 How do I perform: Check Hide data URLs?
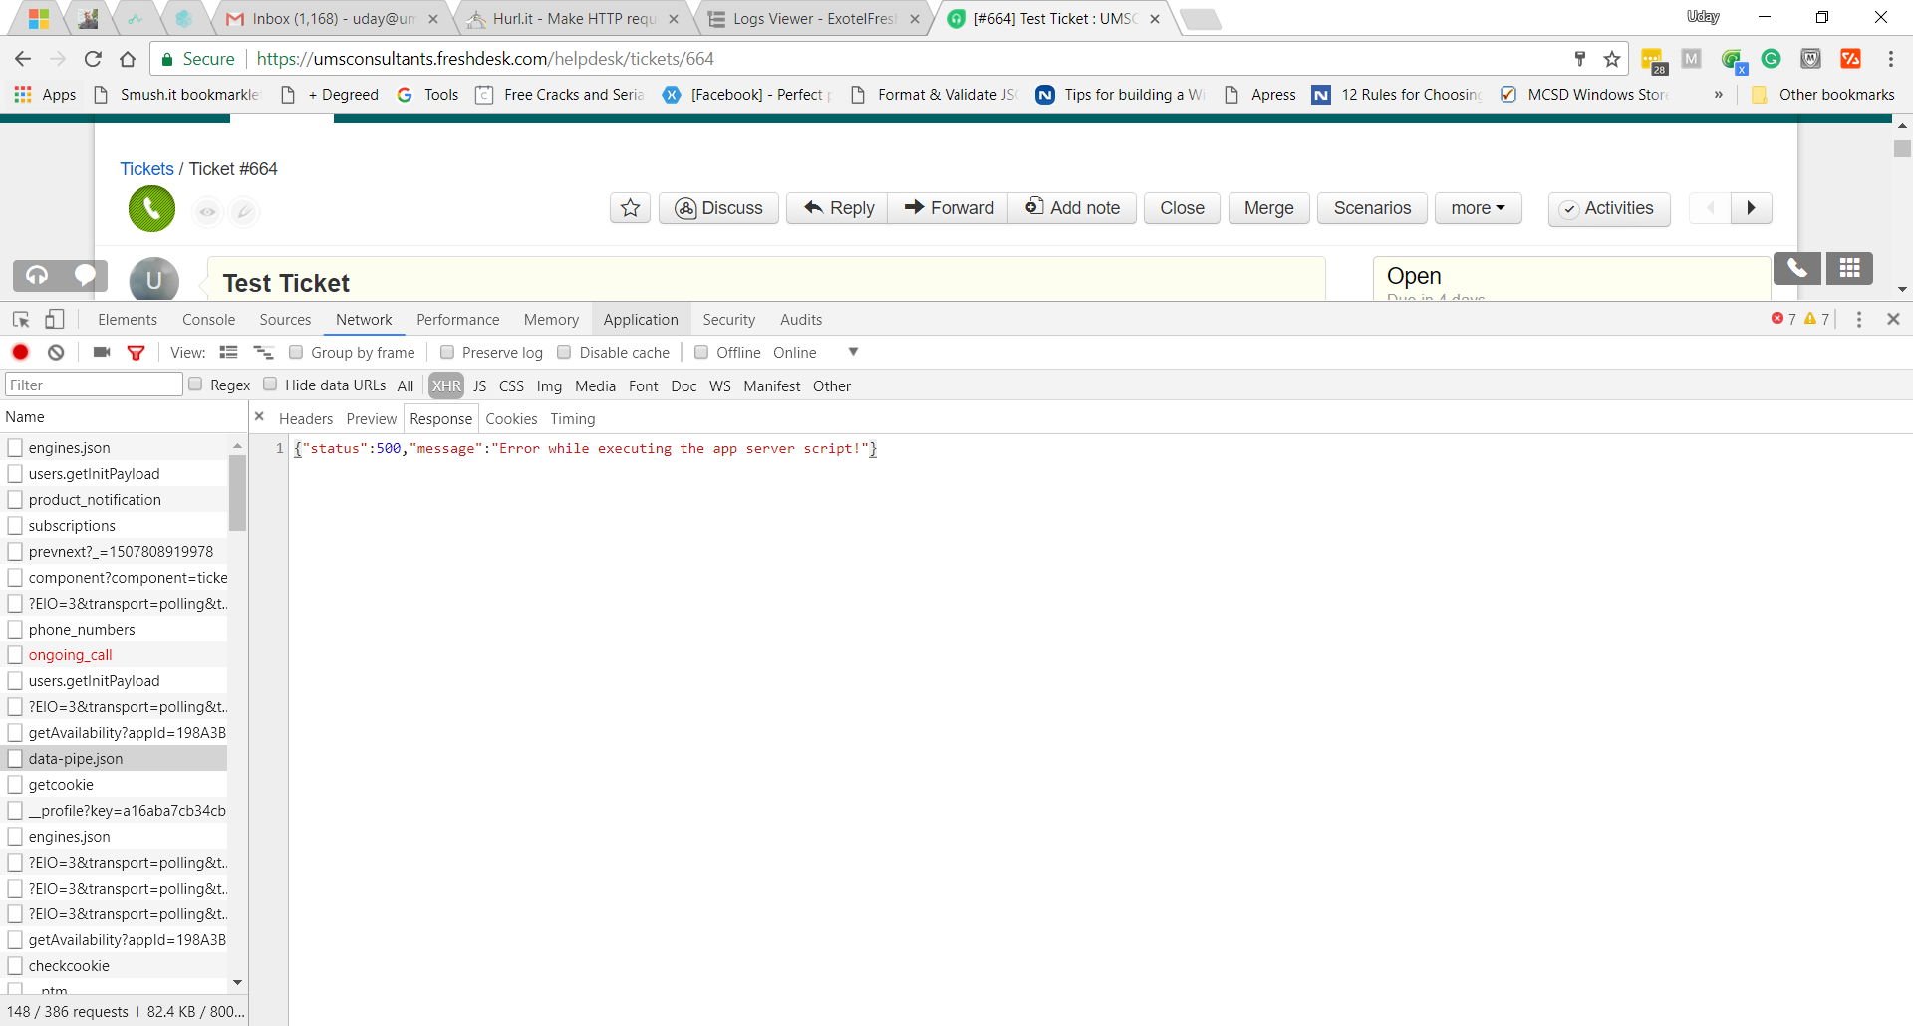coord(270,385)
